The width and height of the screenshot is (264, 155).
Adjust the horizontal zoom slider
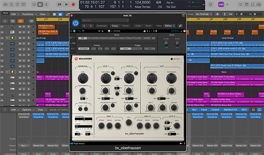tap(255, 14)
